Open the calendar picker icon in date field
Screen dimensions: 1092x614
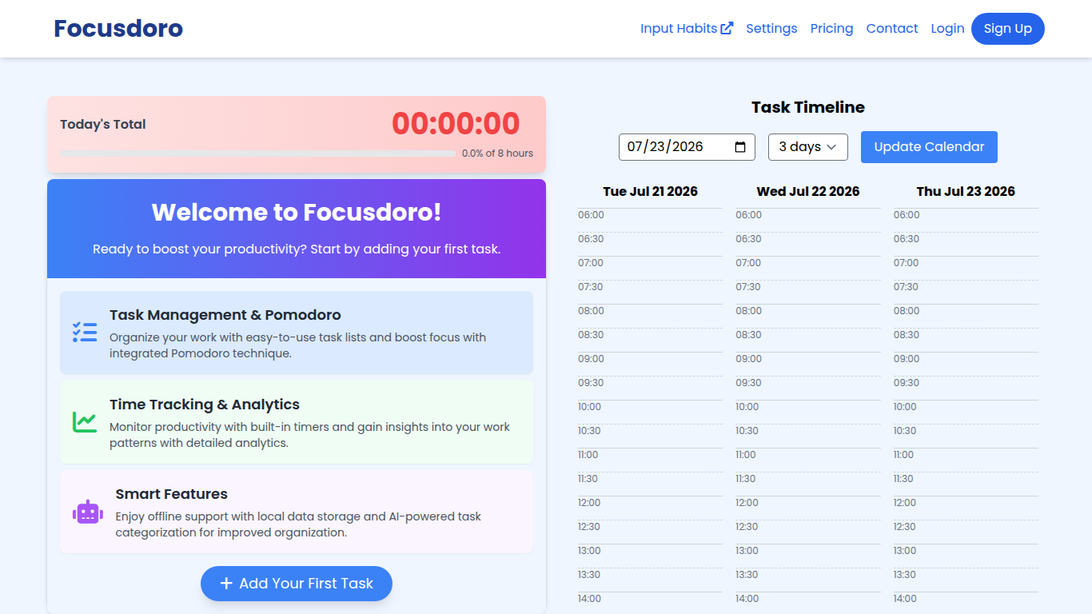point(740,147)
